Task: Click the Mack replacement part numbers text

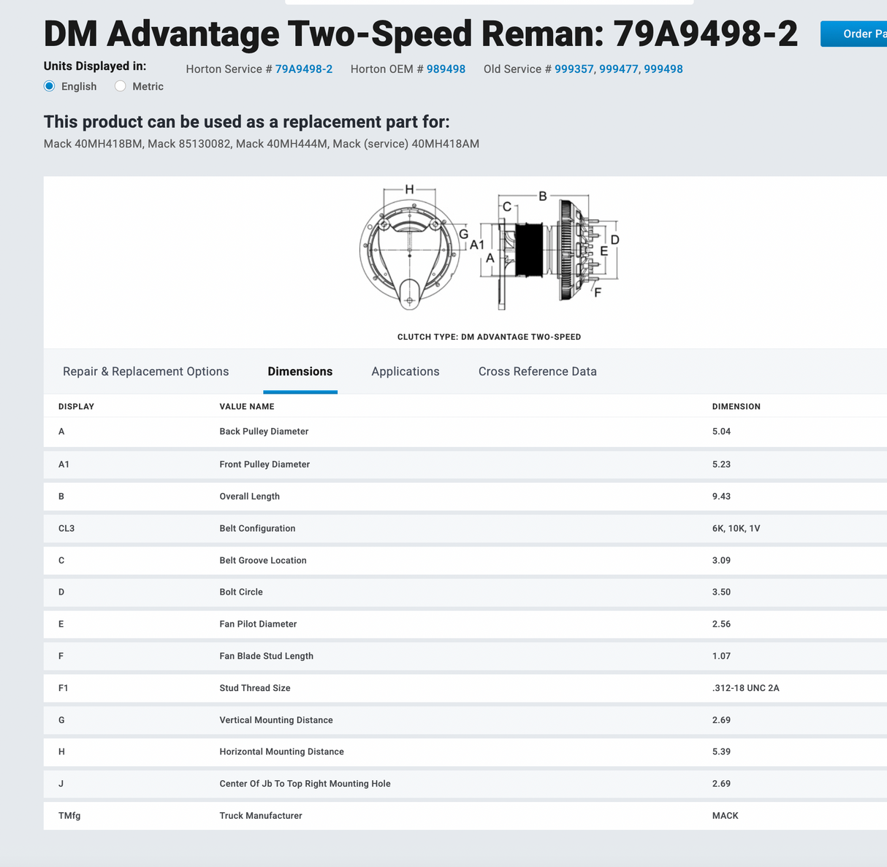Action: (x=262, y=144)
